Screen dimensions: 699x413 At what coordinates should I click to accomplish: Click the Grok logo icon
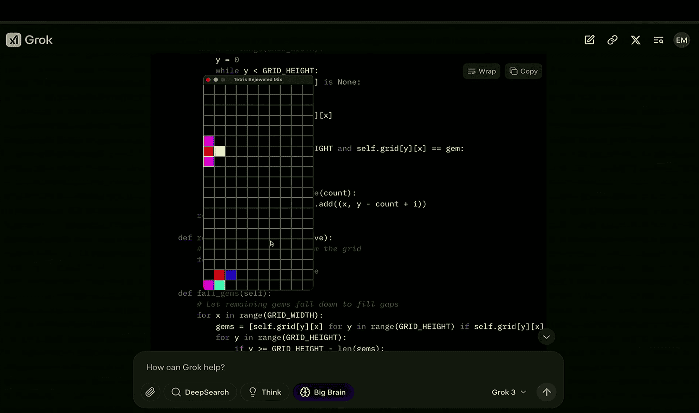click(14, 40)
